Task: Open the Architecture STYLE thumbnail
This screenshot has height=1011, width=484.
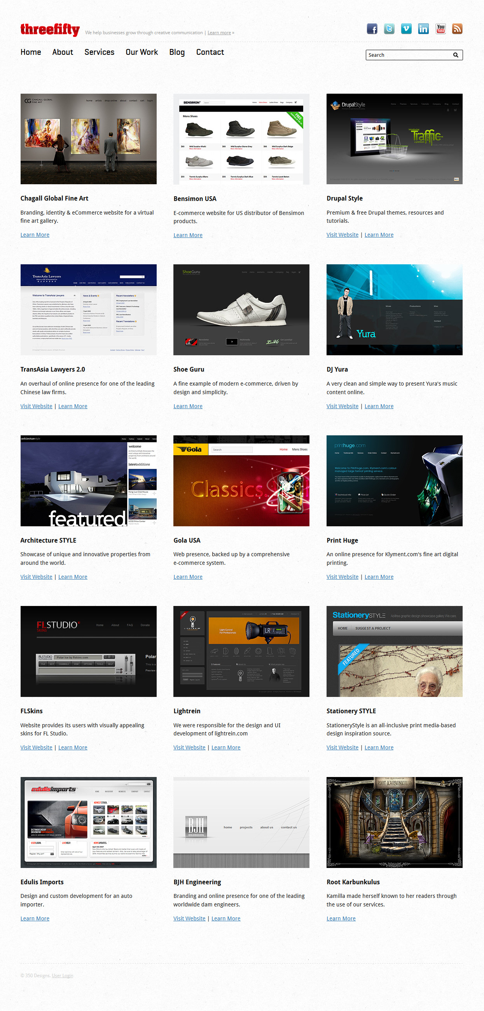Action: (88, 481)
